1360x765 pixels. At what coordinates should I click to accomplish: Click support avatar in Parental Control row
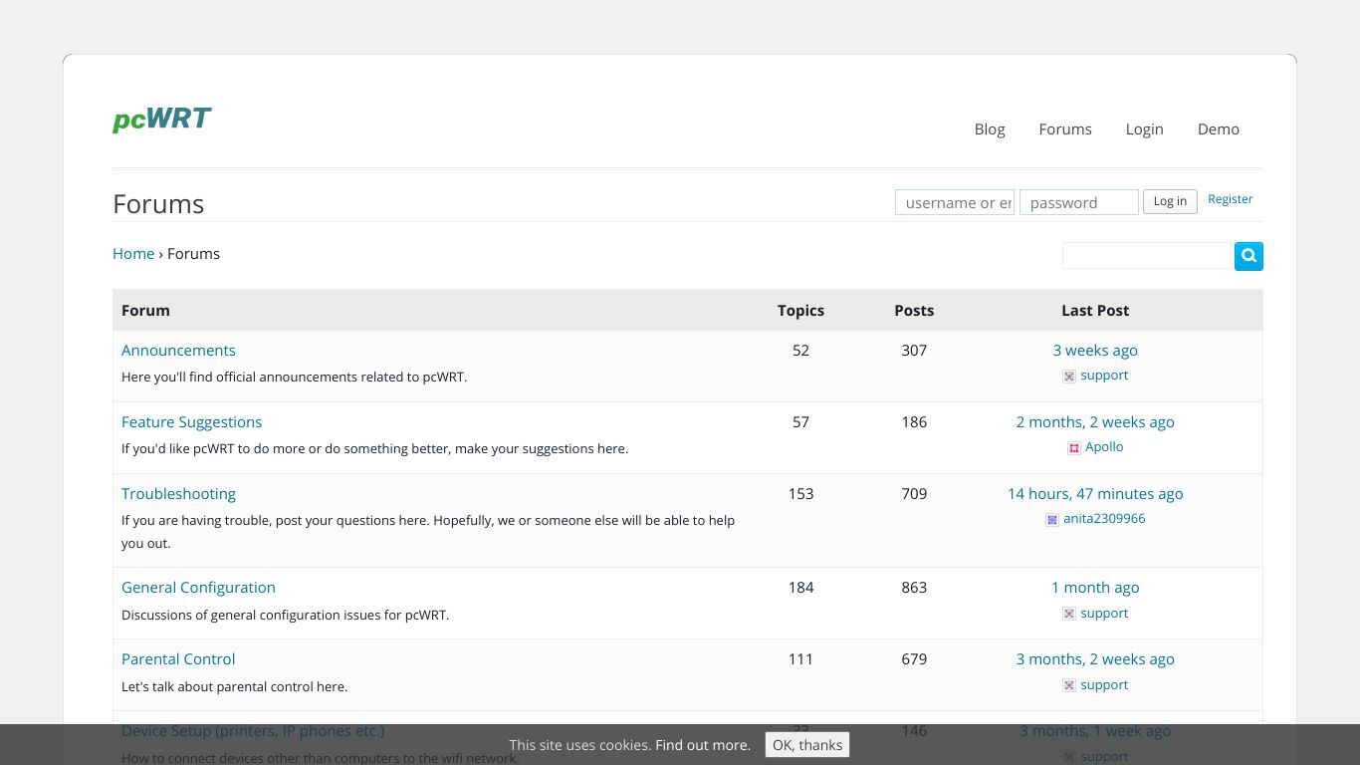pyautogui.click(x=1069, y=685)
